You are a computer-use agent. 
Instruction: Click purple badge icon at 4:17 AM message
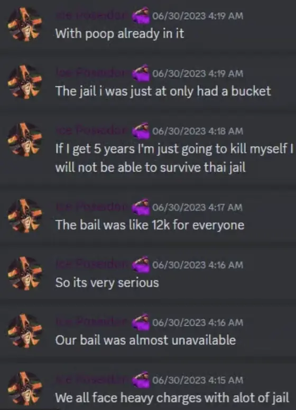141,207
